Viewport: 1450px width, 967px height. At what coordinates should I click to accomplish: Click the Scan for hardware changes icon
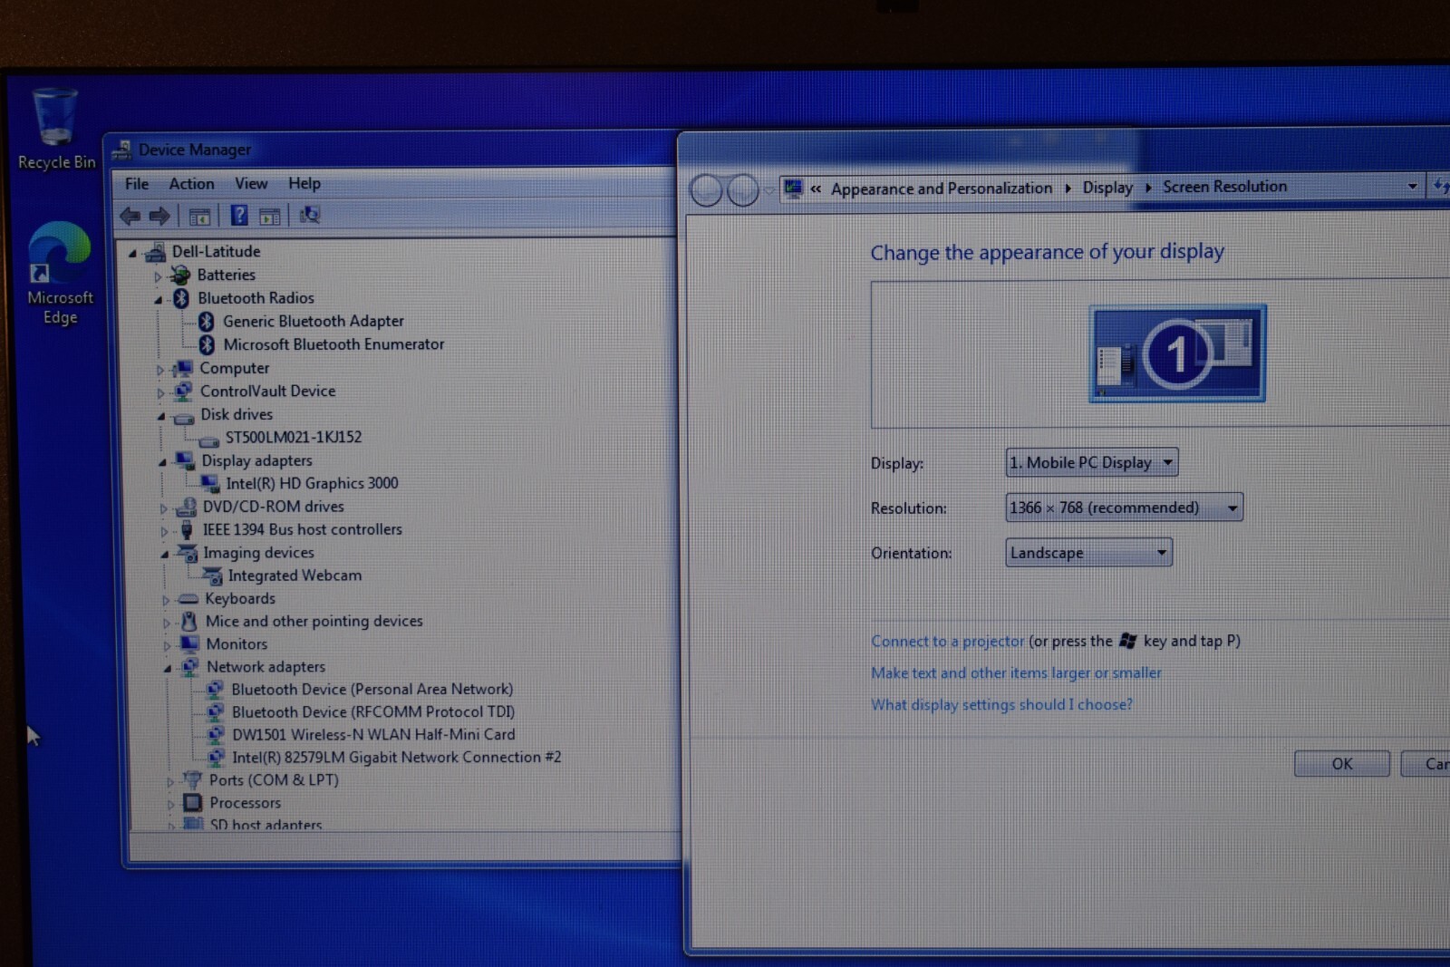[310, 215]
